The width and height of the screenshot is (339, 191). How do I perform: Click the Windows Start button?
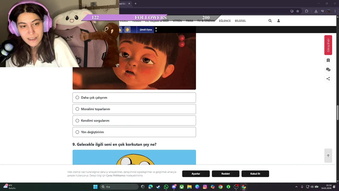pyautogui.click(x=95, y=187)
